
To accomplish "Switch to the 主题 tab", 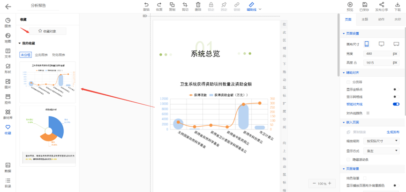I will point(364,20).
